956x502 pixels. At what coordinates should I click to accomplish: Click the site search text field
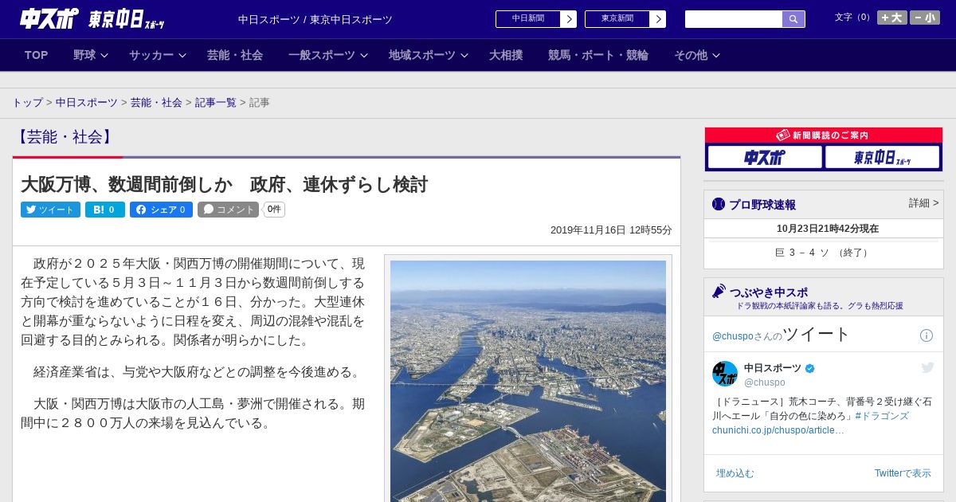coord(733,19)
